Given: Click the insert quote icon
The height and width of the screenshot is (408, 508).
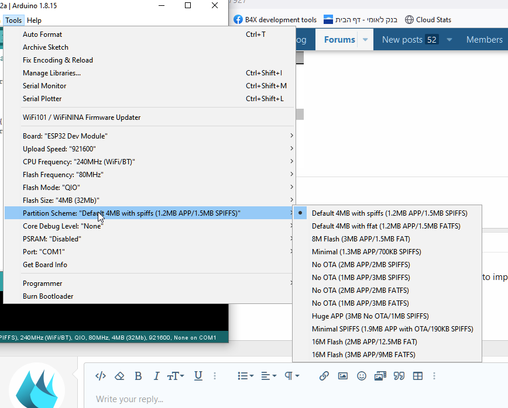Looking at the screenshot, I should [x=399, y=376].
